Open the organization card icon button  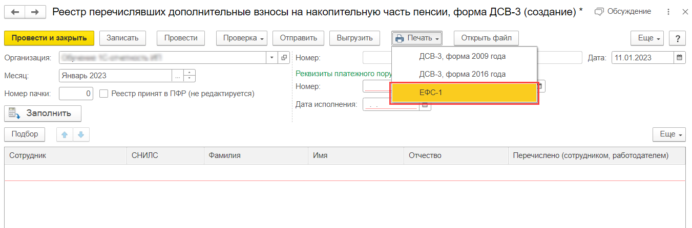tap(285, 58)
